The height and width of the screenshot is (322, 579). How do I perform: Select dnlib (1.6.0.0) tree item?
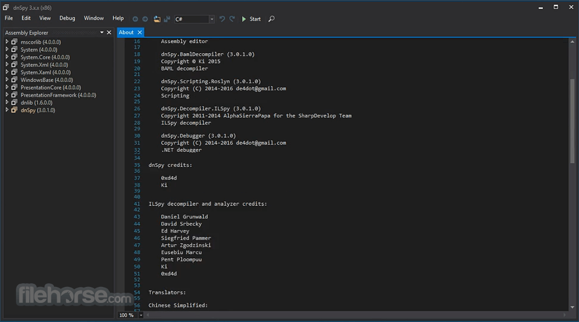pyautogui.click(x=37, y=103)
